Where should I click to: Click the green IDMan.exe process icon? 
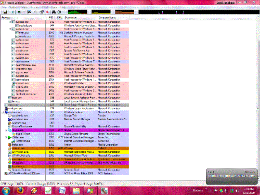click(10, 137)
